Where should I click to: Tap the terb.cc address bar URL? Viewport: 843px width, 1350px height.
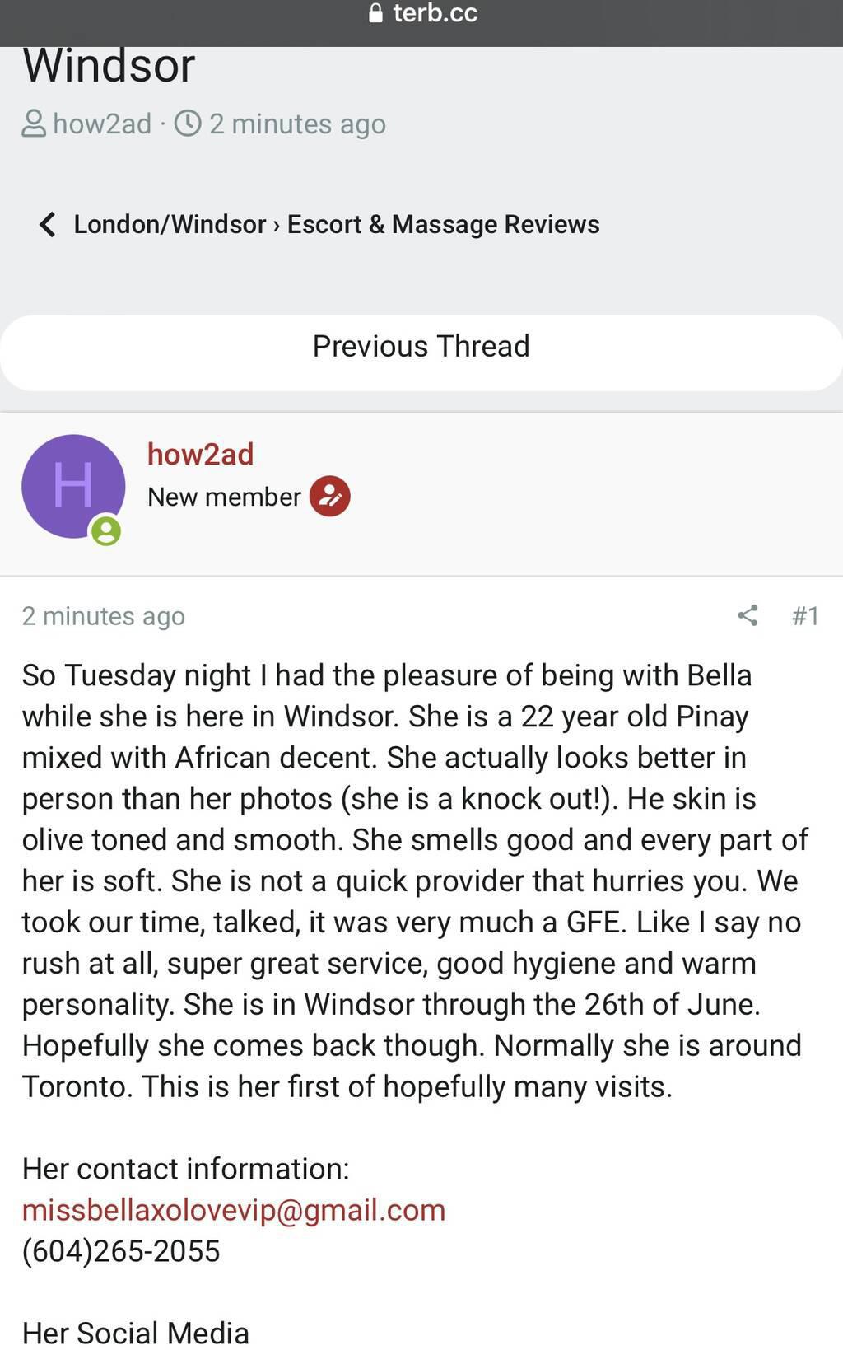pyautogui.click(x=435, y=13)
